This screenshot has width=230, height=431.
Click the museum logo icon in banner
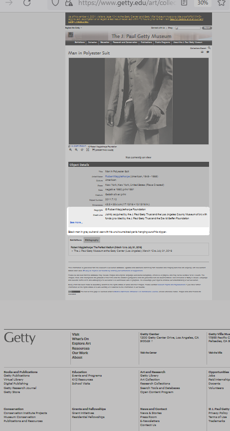click(x=71, y=35)
